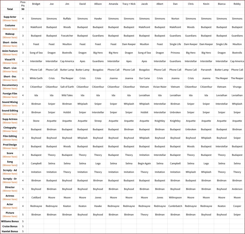Select the Wild Tales Foreign Film cell
The width and height of the screenshot is (245, 234).
click(67, 95)
